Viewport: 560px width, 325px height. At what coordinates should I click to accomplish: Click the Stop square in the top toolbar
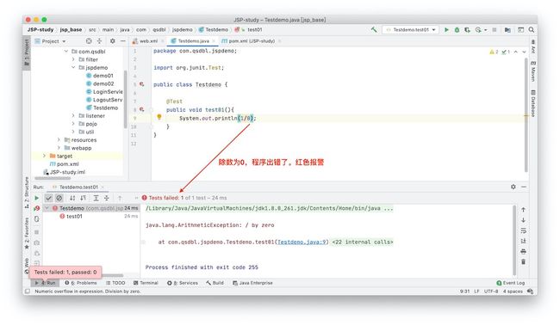tap(495, 29)
